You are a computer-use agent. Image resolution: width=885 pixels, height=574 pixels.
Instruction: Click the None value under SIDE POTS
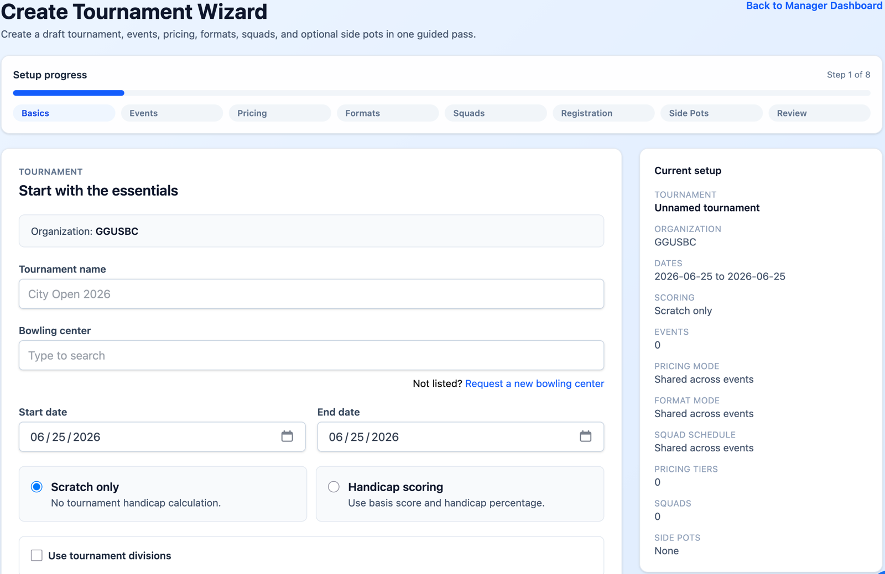(x=667, y=551)
